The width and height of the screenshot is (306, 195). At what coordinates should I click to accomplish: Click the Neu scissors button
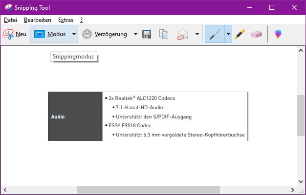[15, 34]
